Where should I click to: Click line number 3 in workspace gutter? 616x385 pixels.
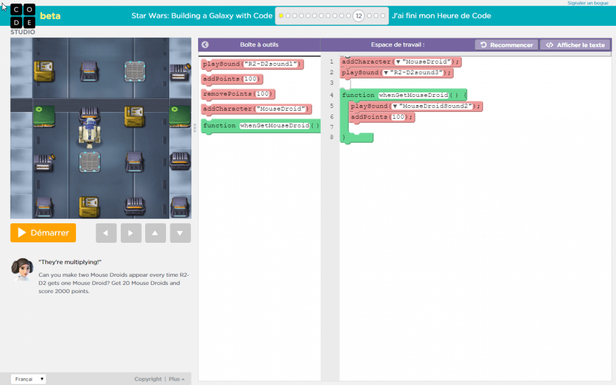click(332, 83)
